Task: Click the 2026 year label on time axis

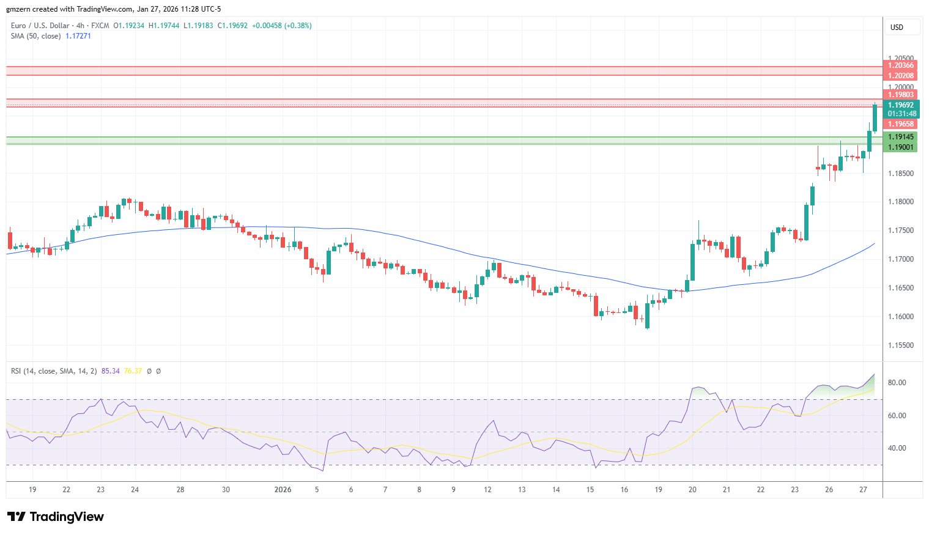Action: tap(283, 490)
